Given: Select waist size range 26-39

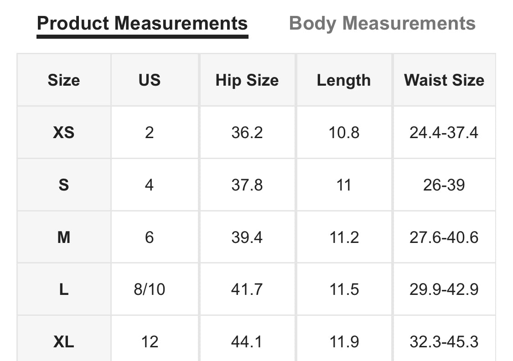Looking at the screenshot, I should click(444, 185).
